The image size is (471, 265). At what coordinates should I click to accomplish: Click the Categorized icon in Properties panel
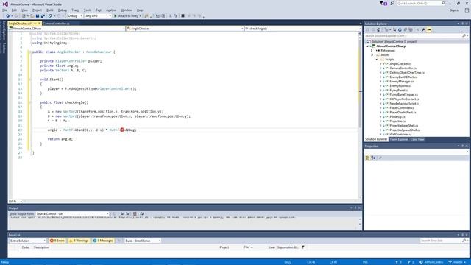(x=367, y=158)
